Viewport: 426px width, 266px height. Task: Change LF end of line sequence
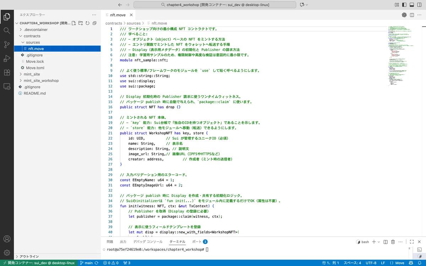[x=383, y=263]
